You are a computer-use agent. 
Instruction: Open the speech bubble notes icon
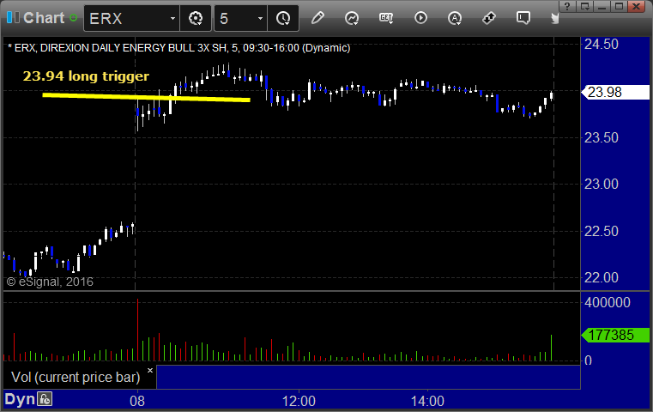pyautogui.click(x=523, y=18)
